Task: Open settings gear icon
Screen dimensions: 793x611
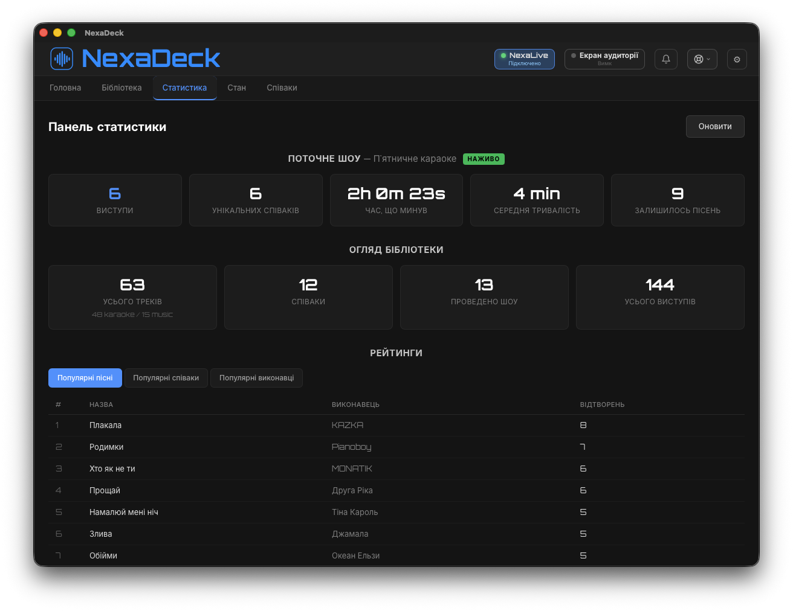Action: tap(737, 59)
